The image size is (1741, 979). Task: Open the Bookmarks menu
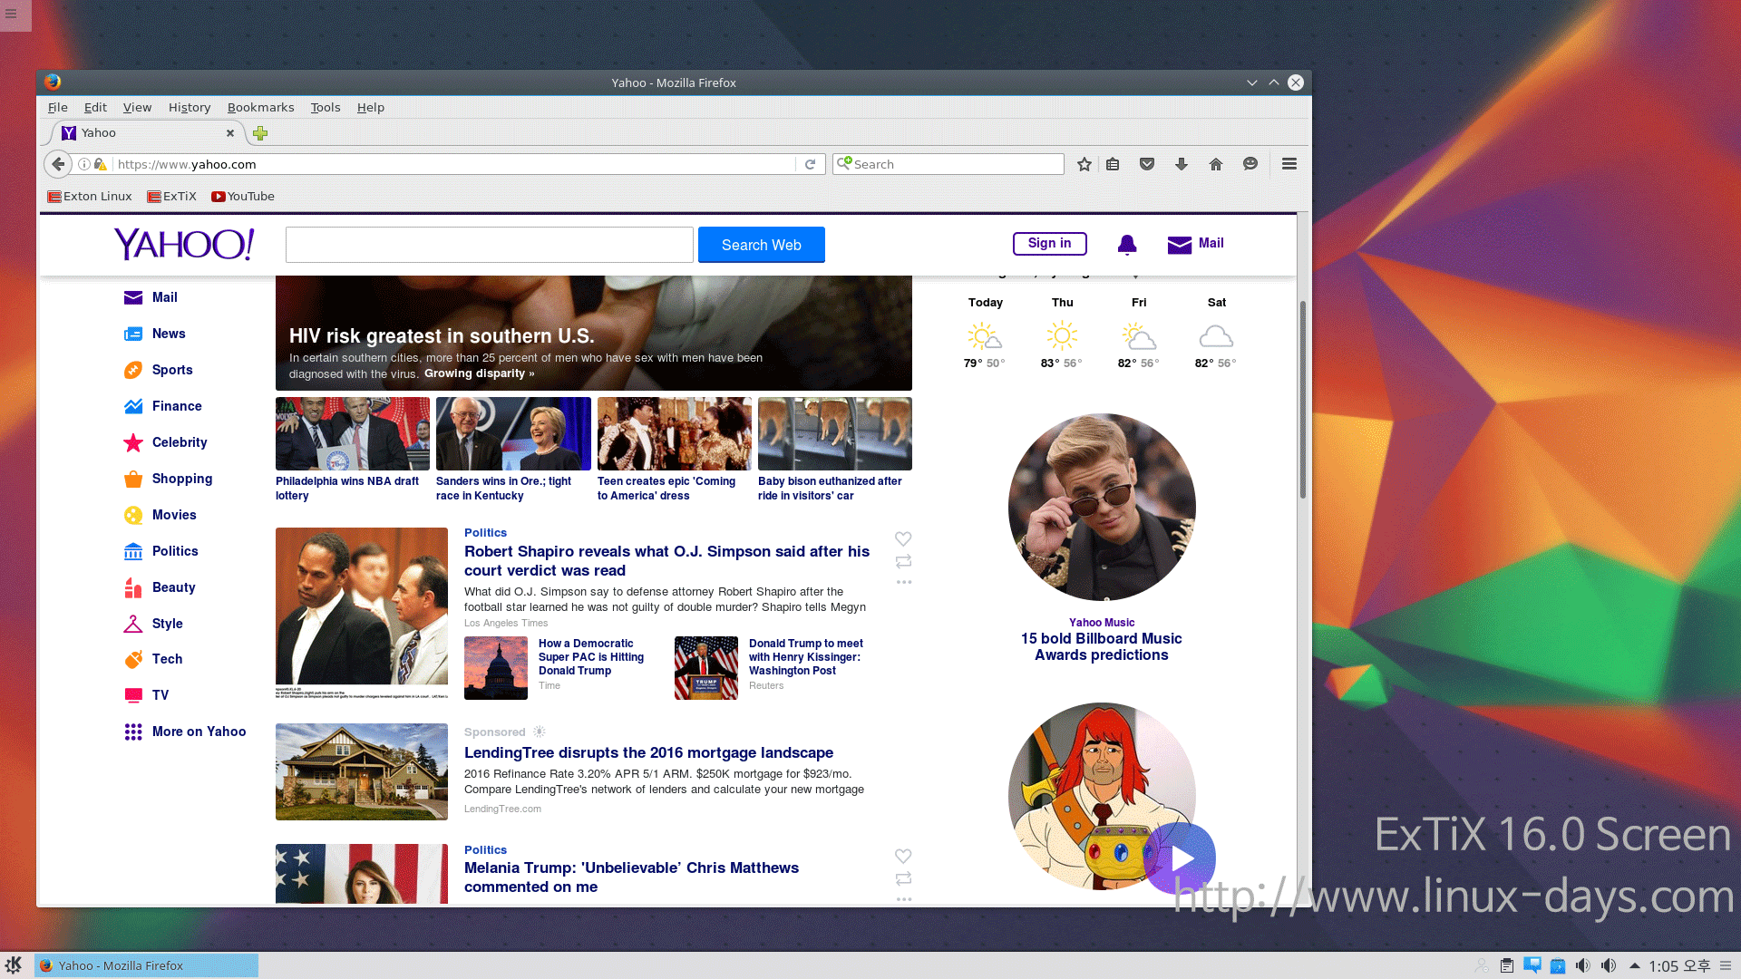pyautogui.click(x=260, y=107)
